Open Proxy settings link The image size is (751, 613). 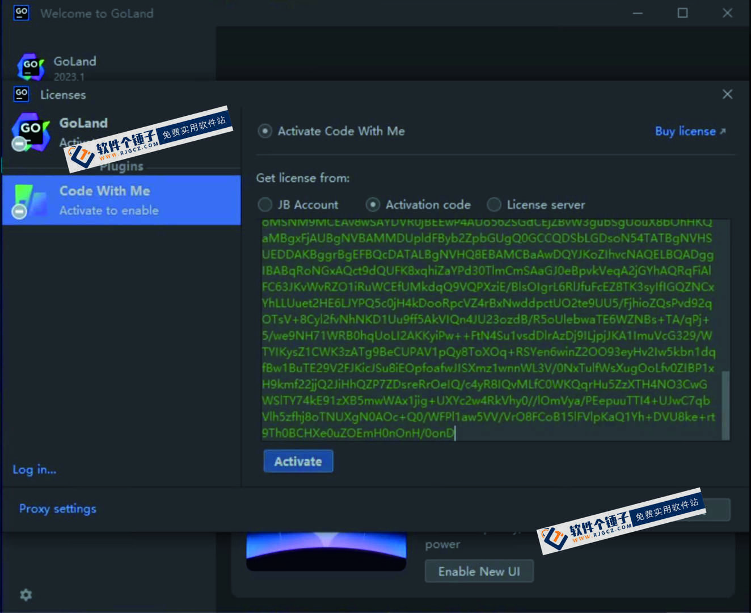coord(58,509)
